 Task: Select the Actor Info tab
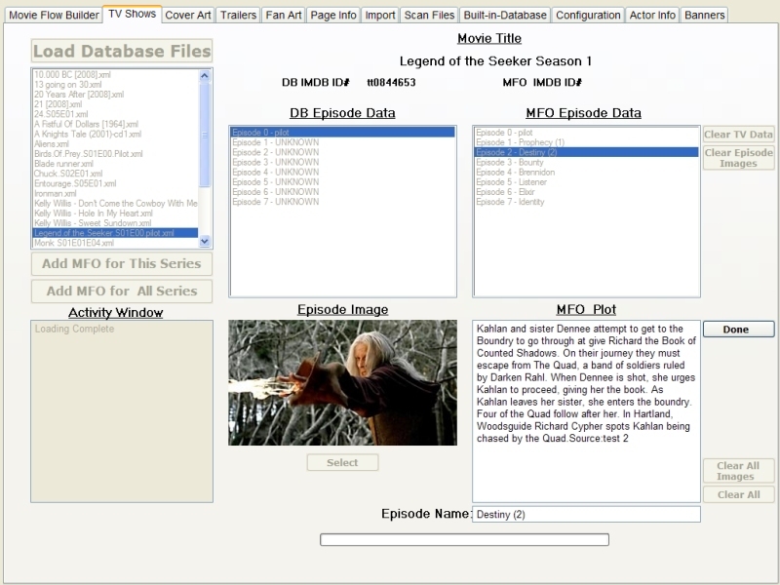point(652,16)
